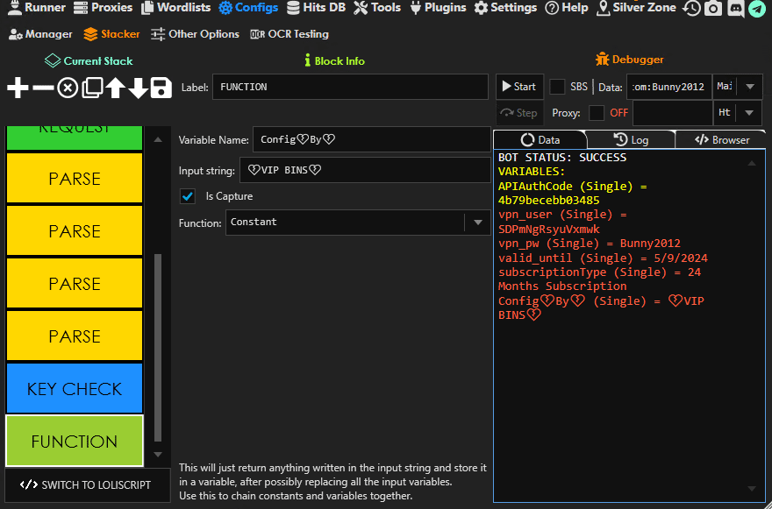Click Switch to LoliScript button

[85, 484]
